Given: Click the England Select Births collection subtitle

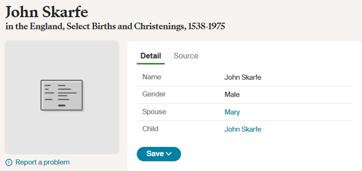Looking at the screenshot, I should (x=115, y=26).
